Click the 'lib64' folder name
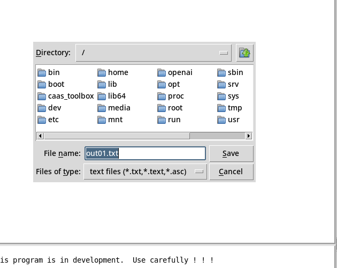The height and width of the screenshot is (268, 337). tap(117, 96)
